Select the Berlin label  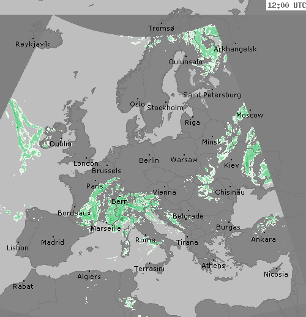[149, 160]
